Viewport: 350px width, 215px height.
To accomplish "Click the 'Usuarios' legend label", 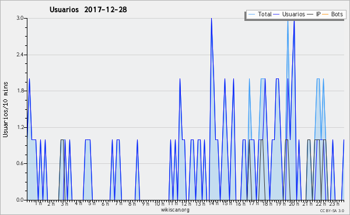I will 293,14.
